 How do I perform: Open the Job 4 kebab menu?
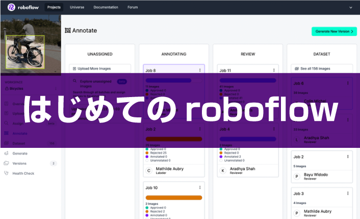[274, 129]
